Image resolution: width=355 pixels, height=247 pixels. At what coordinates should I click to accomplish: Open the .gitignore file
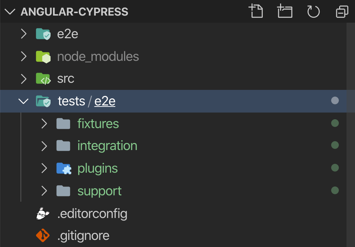(83, 235)
